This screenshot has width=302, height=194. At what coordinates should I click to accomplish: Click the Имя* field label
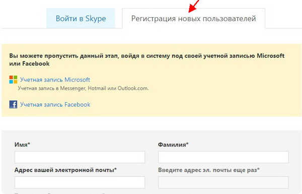[22, 145]
